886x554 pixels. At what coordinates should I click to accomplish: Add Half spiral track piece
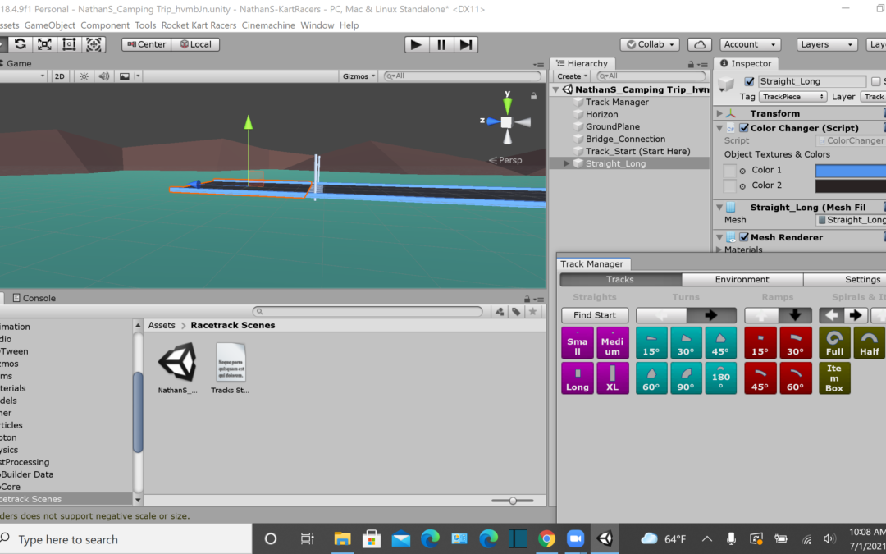pyautogui.click(x=870, y=342)
